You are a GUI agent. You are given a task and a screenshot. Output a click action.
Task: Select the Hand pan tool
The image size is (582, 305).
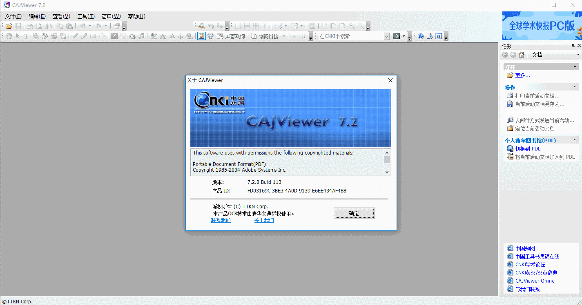coord(9,36)
